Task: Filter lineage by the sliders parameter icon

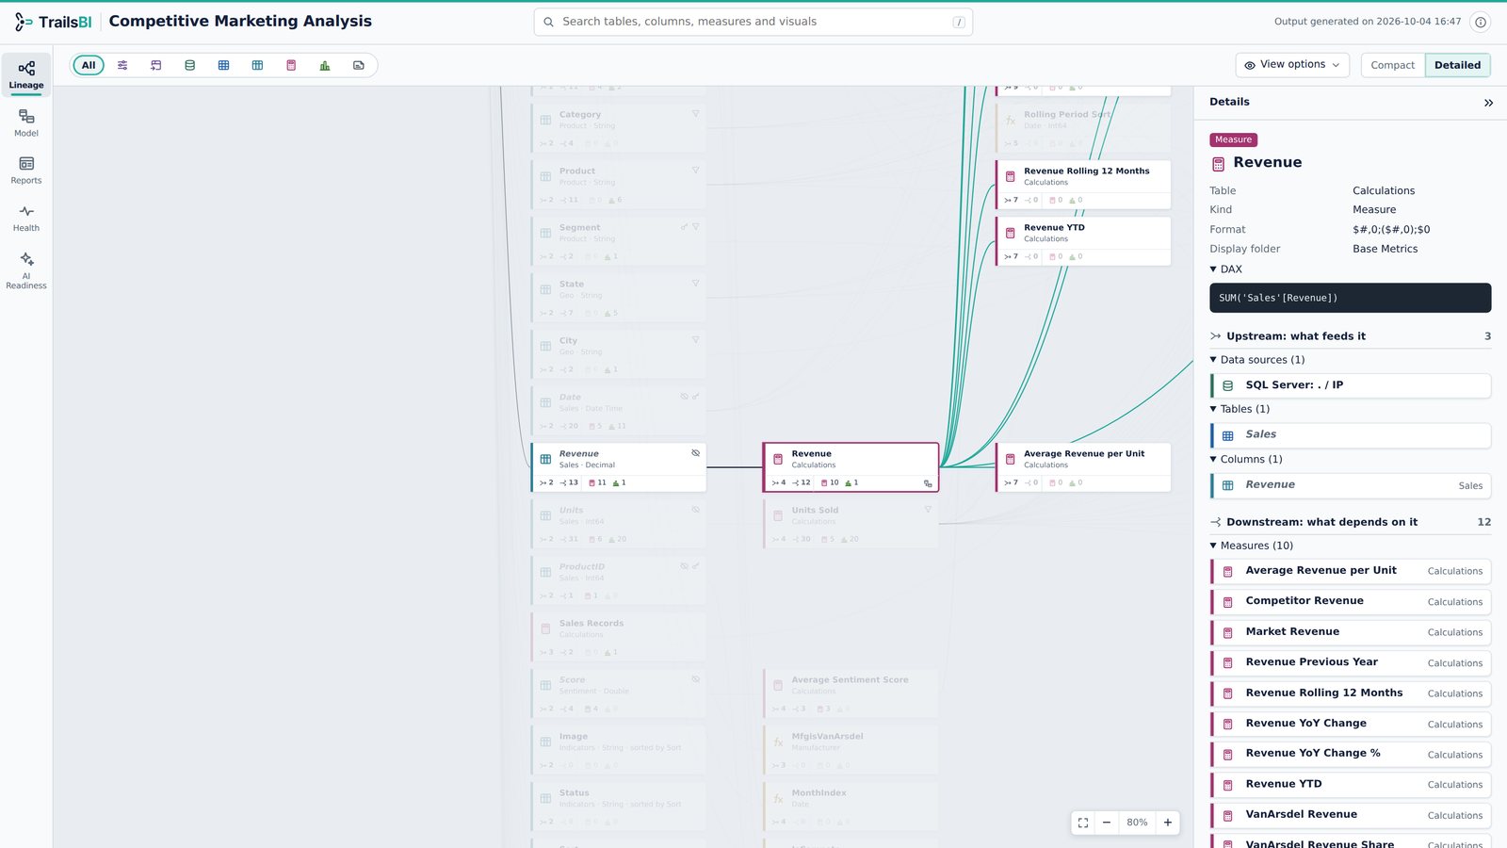Action: click(122, 65)
